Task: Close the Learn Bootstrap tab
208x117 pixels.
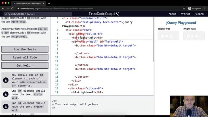Action: (x=44, y=4)
